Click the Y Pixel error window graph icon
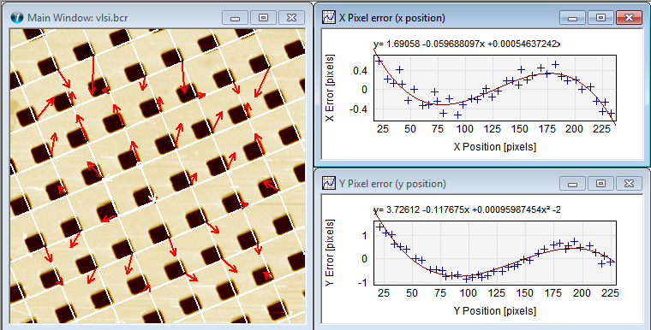651x330 pixels. (328, 183)
